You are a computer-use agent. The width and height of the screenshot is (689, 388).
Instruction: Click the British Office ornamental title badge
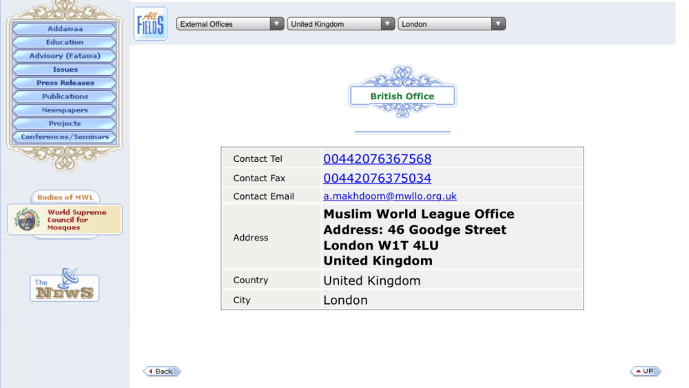(x=402, y=92)
